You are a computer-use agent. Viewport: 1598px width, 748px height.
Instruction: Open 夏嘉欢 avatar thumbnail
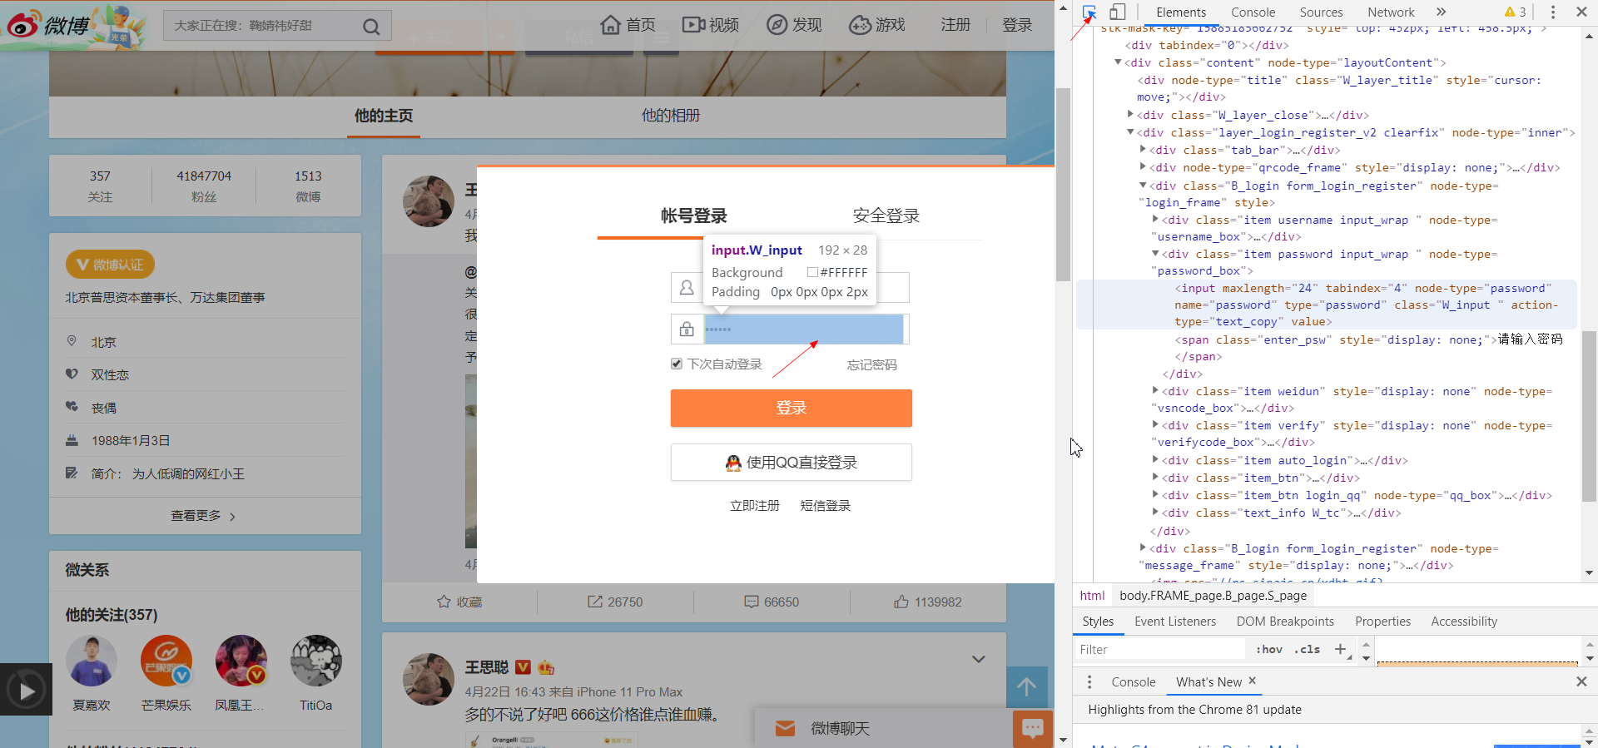tap(92, 661)
